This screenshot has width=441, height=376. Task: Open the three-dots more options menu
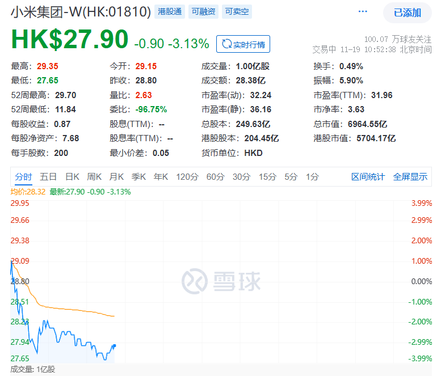[363, 12]
